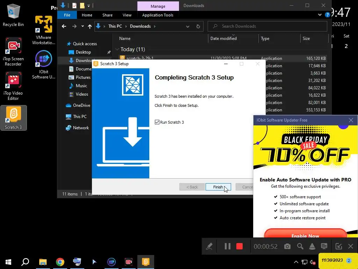Open the Recycle Bin desktop icon
Image resolution: width=358 pixels, height=269 pixels.
pyautogui.click(x=13, y=15)
